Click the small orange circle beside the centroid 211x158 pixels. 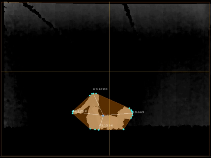104,115
